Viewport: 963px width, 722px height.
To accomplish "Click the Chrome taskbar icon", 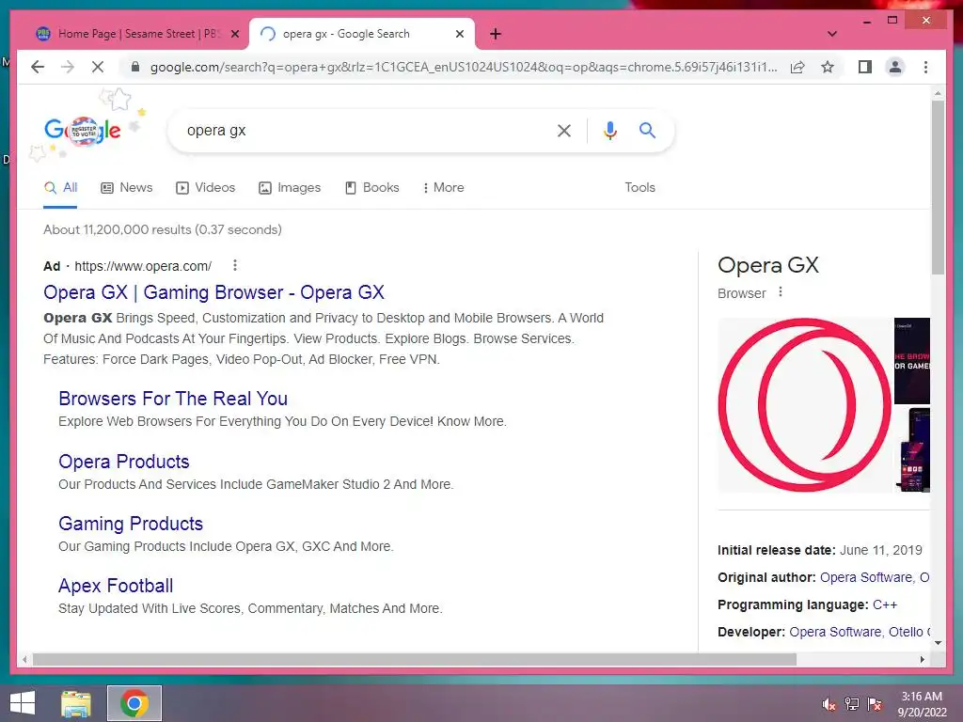I will click(134, 703).
